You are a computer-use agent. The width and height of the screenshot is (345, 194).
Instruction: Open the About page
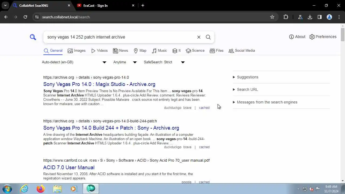(x=297, y=37)
